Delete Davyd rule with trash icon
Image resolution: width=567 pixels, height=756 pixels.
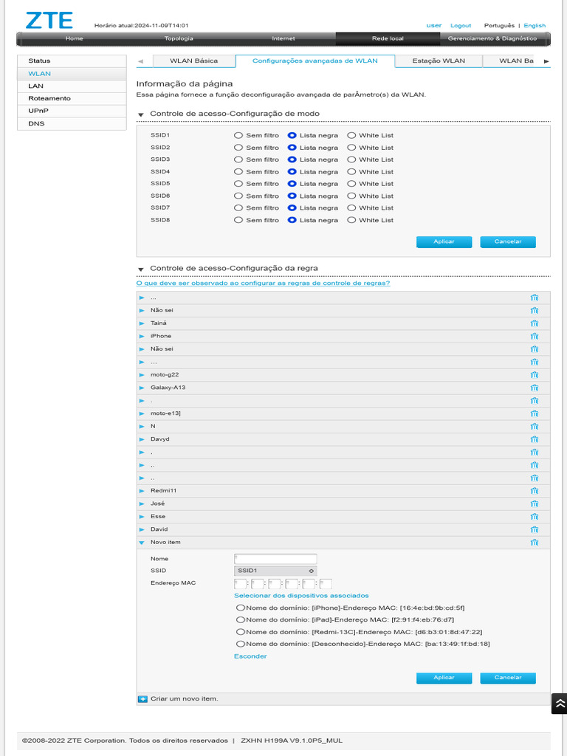[535, 440]
